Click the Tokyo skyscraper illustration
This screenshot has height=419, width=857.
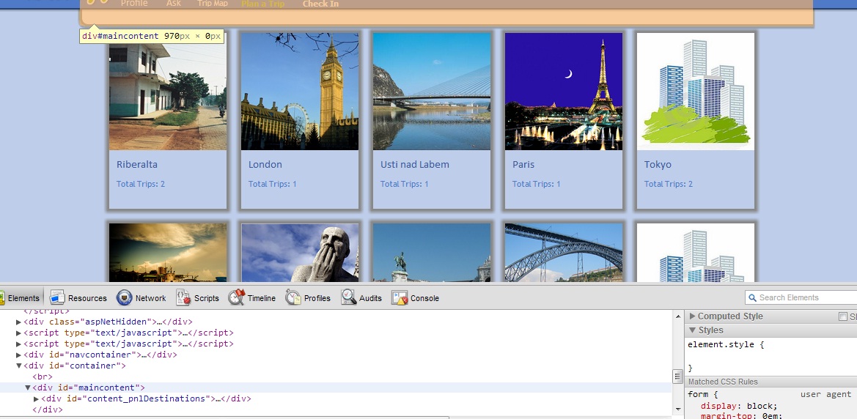pos(696,92)
